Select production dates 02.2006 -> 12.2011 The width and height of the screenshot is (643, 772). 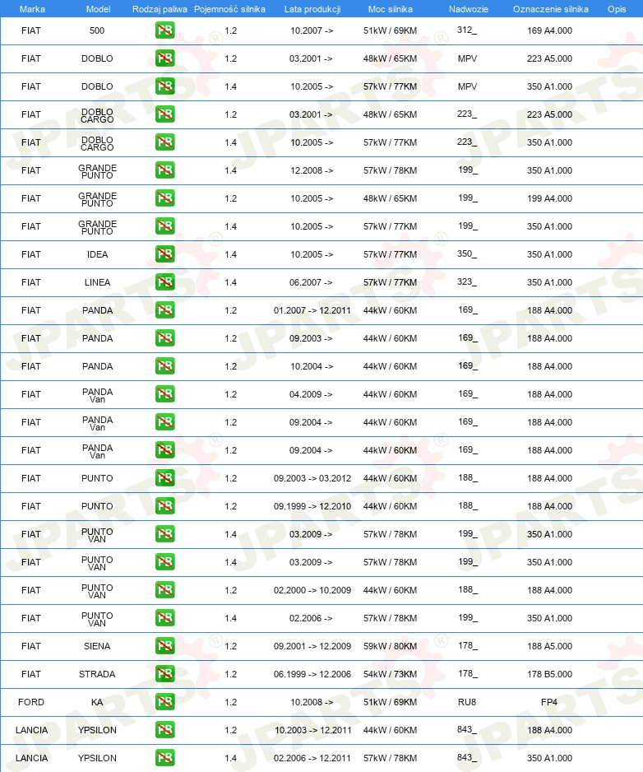312,758
